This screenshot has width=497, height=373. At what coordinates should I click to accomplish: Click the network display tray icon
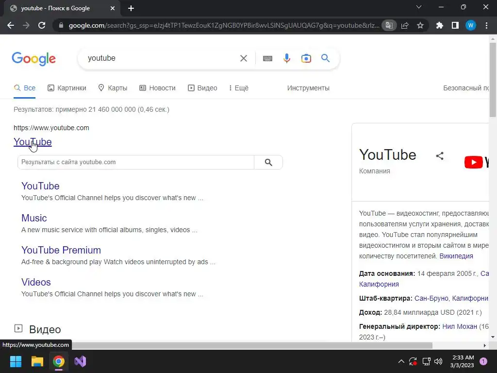[426, 361]
